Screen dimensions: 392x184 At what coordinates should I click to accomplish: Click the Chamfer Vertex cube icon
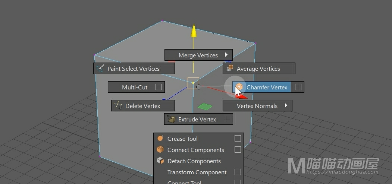pyautogui.click(x=239, y=88)
